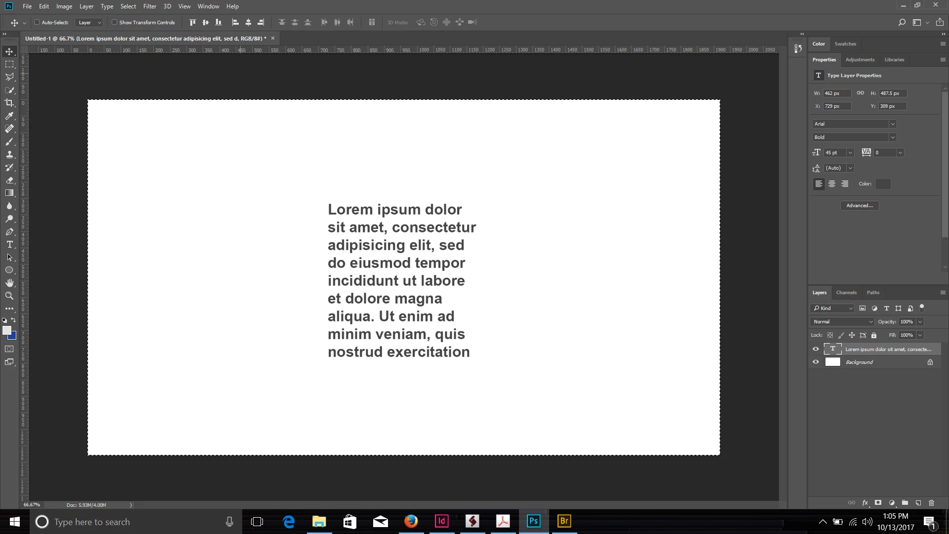Open InDesign from the taskbar
This screenshot has width=949, height=534.
441,521
